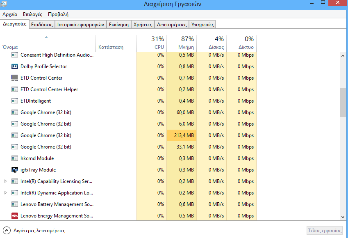Image resolution: width=348 pixels, height=238 pixels.
Task: Select the hkcmd Module process name
Action: tap(37, 158)
